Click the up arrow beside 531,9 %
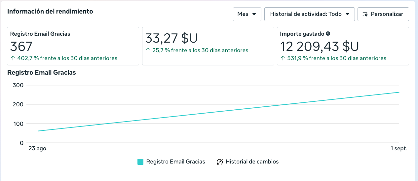The width and height of the screenshot is (418, 181). (x=282, y=58)
